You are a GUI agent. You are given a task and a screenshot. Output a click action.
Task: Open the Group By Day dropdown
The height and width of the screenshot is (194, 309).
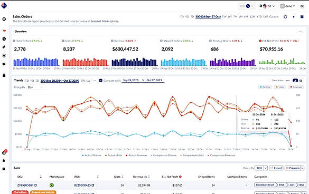[x=35, y=88]
